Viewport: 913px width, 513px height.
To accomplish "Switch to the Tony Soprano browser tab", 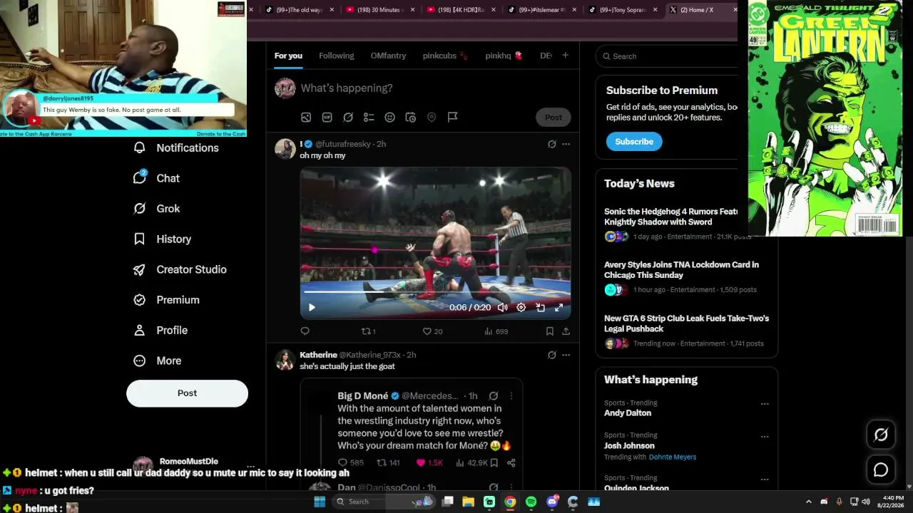I will 623,10.
